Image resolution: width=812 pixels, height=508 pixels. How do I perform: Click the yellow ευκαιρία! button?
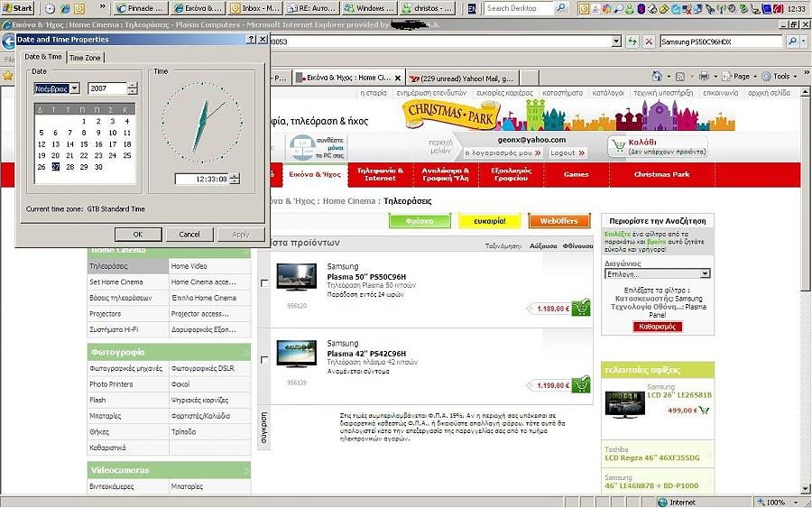490,221
